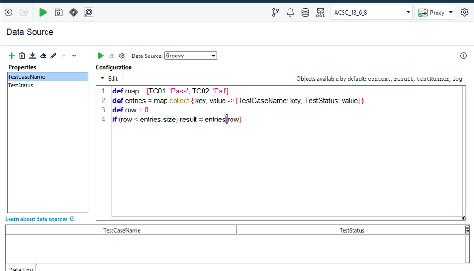Run the data source with green play icon

(101, 56)
